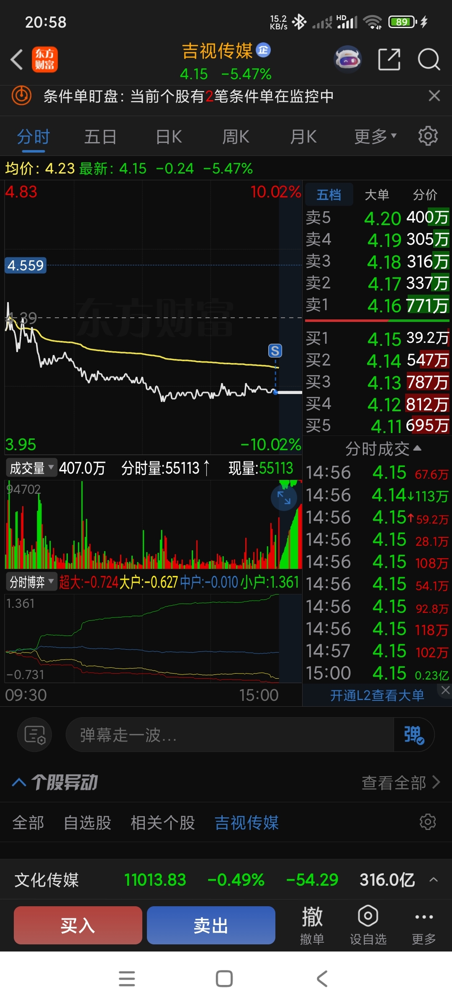
Task: Close the 开通L2 promotion bar
Action: point(445,690)
